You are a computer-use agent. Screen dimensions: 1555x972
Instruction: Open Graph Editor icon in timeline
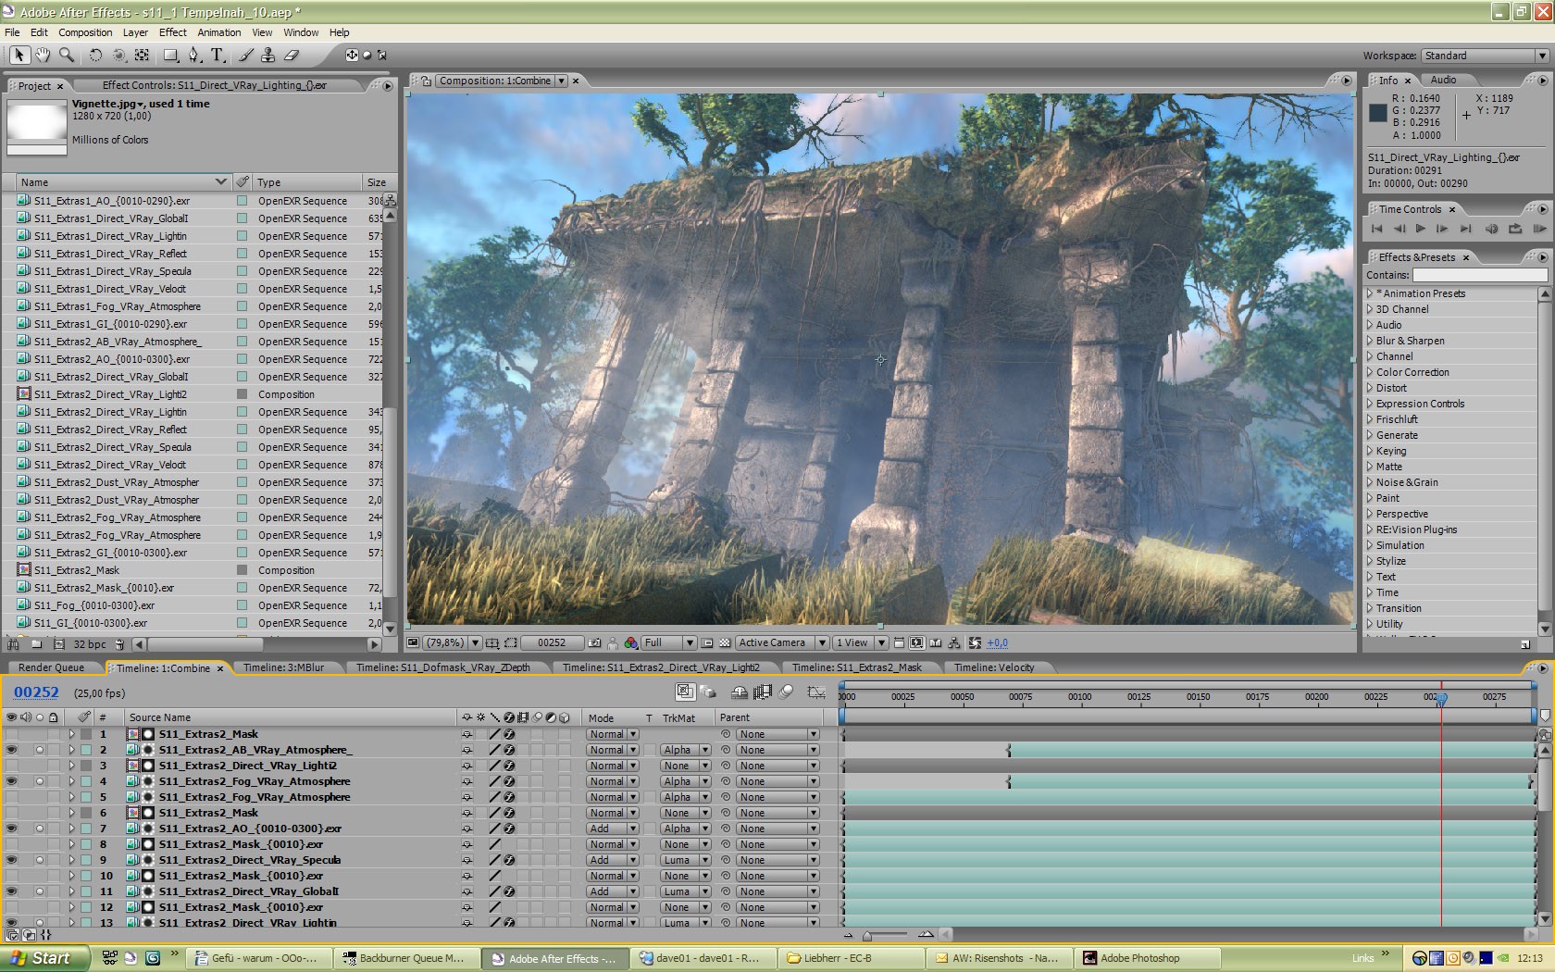[816, 692]
